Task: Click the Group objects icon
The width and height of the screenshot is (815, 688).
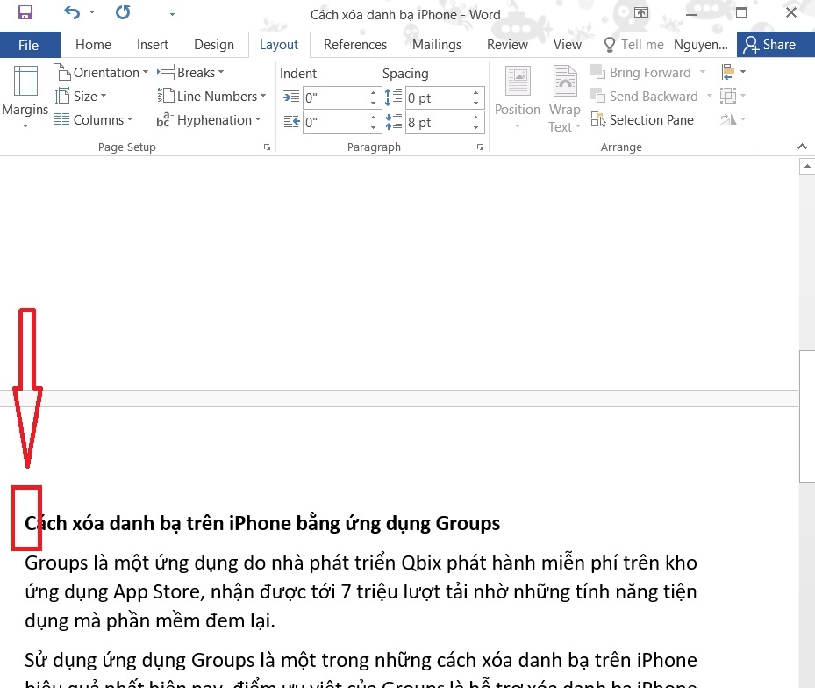Action: coord(733,96)
